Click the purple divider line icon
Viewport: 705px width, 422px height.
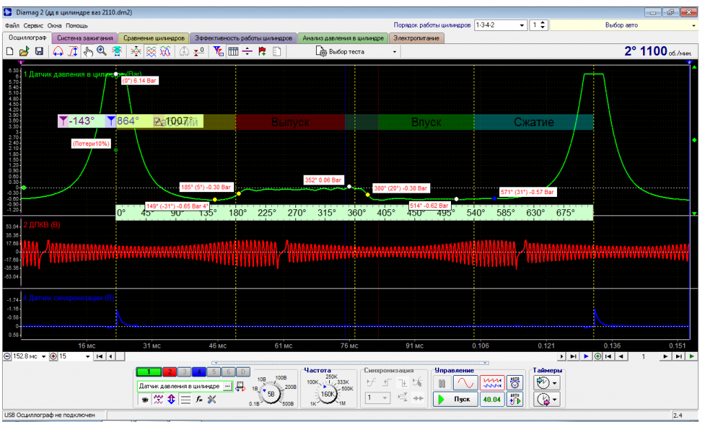pyautogui.click(x=247, y=52)
